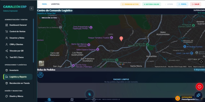Click the pulse icon beside Test ISO / Demo
This screenshot has height=102, width=205.
click(x=7, y=57)
